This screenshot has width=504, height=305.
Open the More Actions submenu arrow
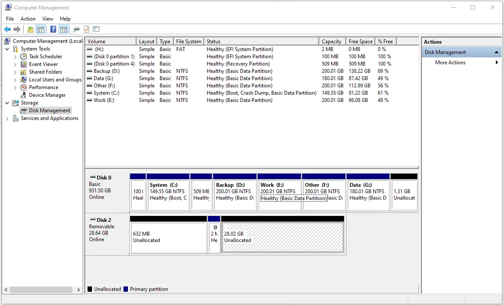click(x=497, y=63)
